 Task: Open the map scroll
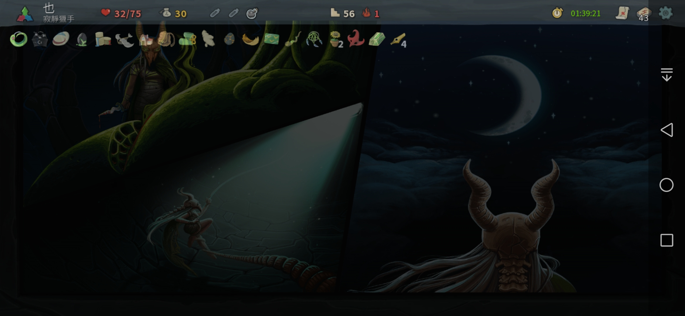click(x=622, y=13)
